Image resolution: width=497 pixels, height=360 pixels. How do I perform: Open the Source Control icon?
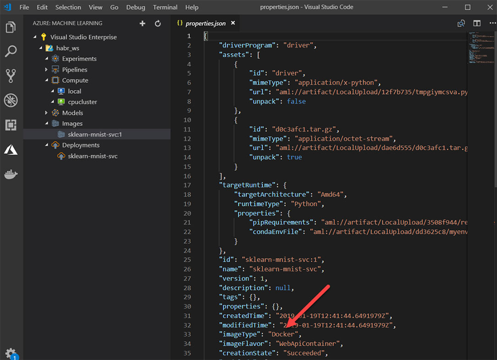click(x=11, y=76)
